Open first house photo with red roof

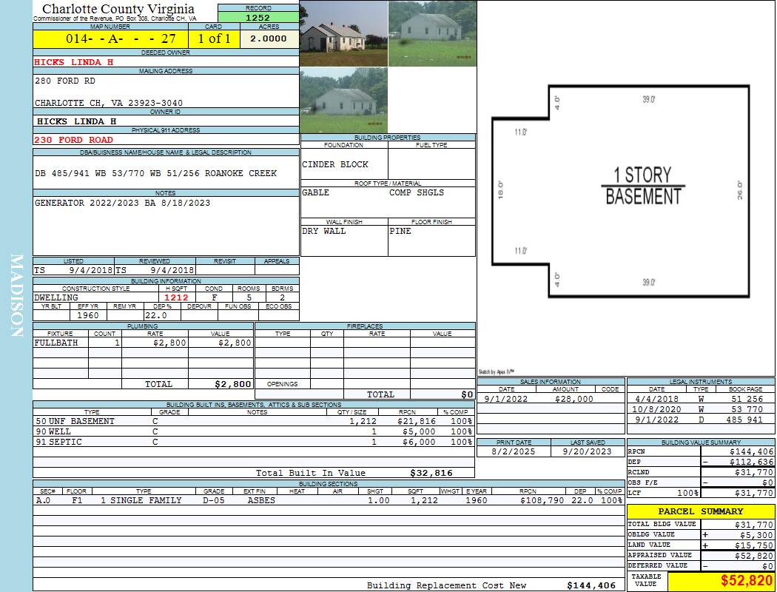(343, 34)
